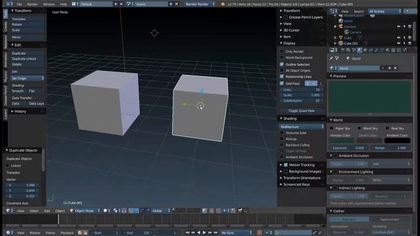Enable the World Background checkbox
Screen dimensions: 420x236
(x=282, y=58)
